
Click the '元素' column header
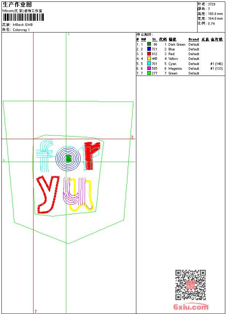[x=205, y=39]
